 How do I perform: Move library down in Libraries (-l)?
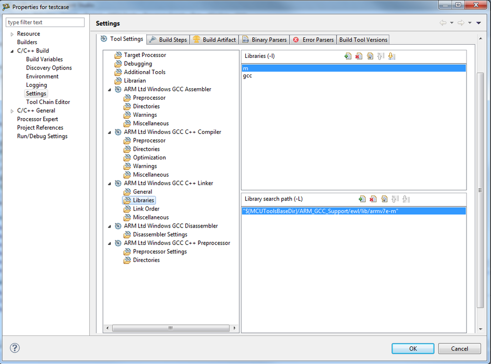click(391, 56)
